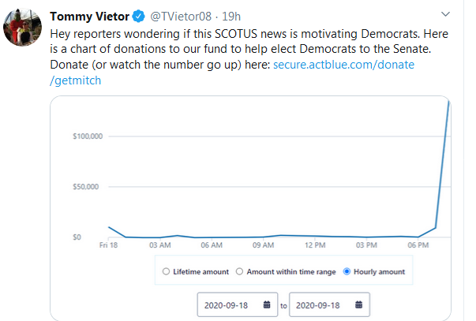This screenshot has height=321, width=476.
Task: Open the end date calendar icon
Action: (358, 304)
